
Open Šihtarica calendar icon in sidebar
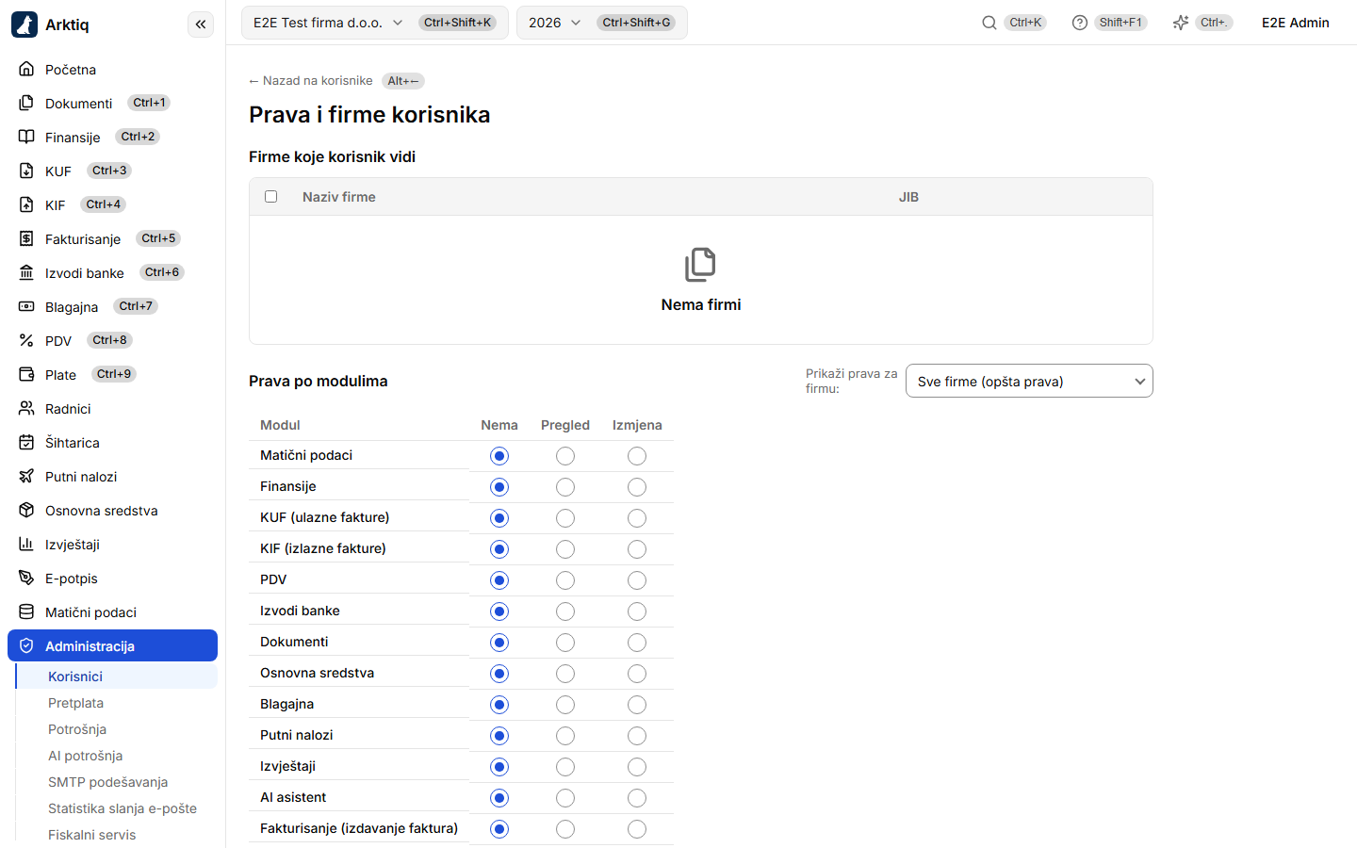(26, 442)
